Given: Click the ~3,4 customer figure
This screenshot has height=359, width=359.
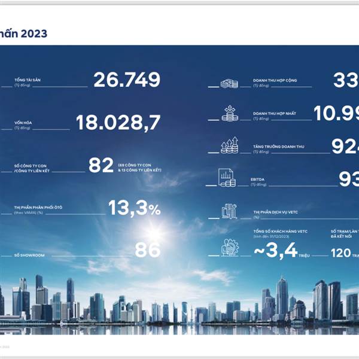Looking at the screenshot, I should 276,250.
